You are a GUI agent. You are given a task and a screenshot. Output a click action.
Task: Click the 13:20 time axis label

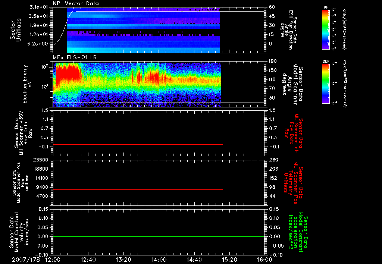point(123,260)
